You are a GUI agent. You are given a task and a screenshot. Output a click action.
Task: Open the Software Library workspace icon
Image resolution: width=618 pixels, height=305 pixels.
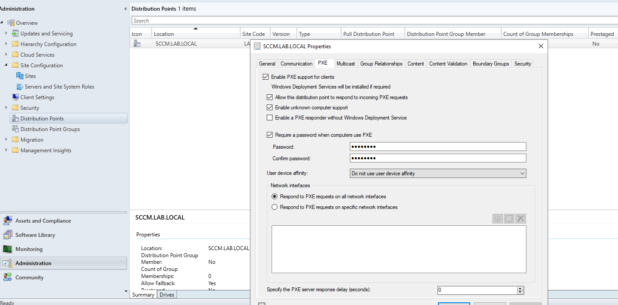click(8, 235)
